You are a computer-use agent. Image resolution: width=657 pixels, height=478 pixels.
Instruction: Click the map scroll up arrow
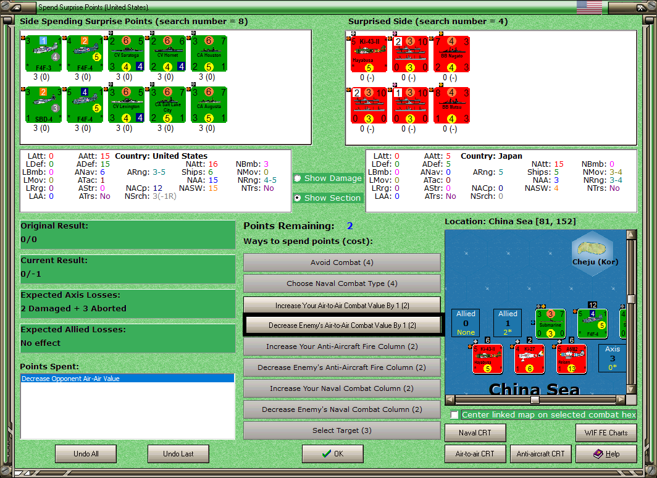tap(632, 234)
